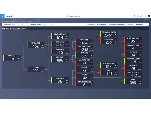Open the Cash Flow sub-tab
Viewport: 151px width, 113px height.
click(23, 22)
